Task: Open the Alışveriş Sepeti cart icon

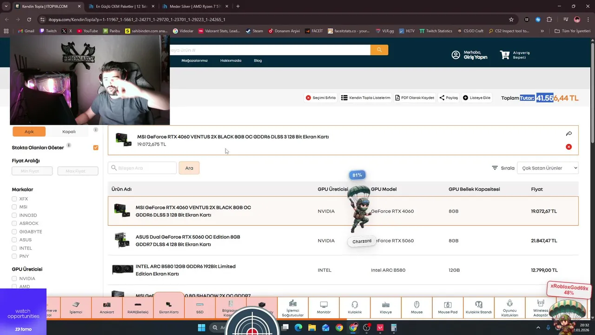Action: pyautogui.click(x=505, y=55)
